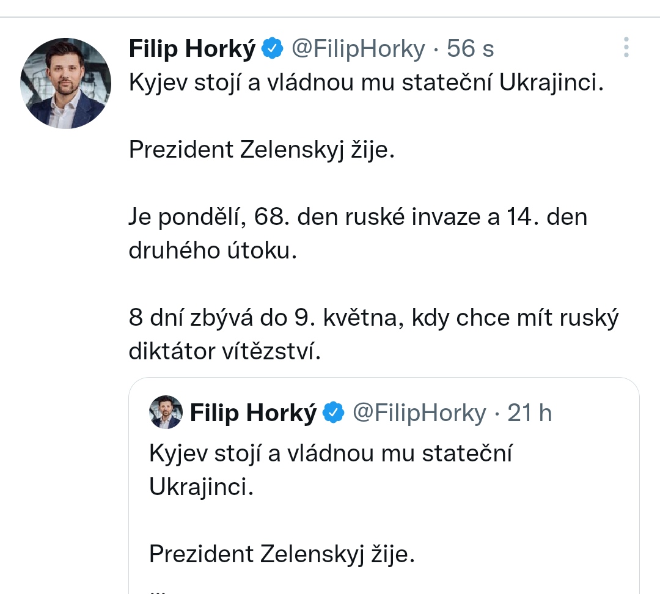The height and width of the screenshot is (594, 660).
Task: Click the line 'diktátor vítězství.'
Action: 224,351
